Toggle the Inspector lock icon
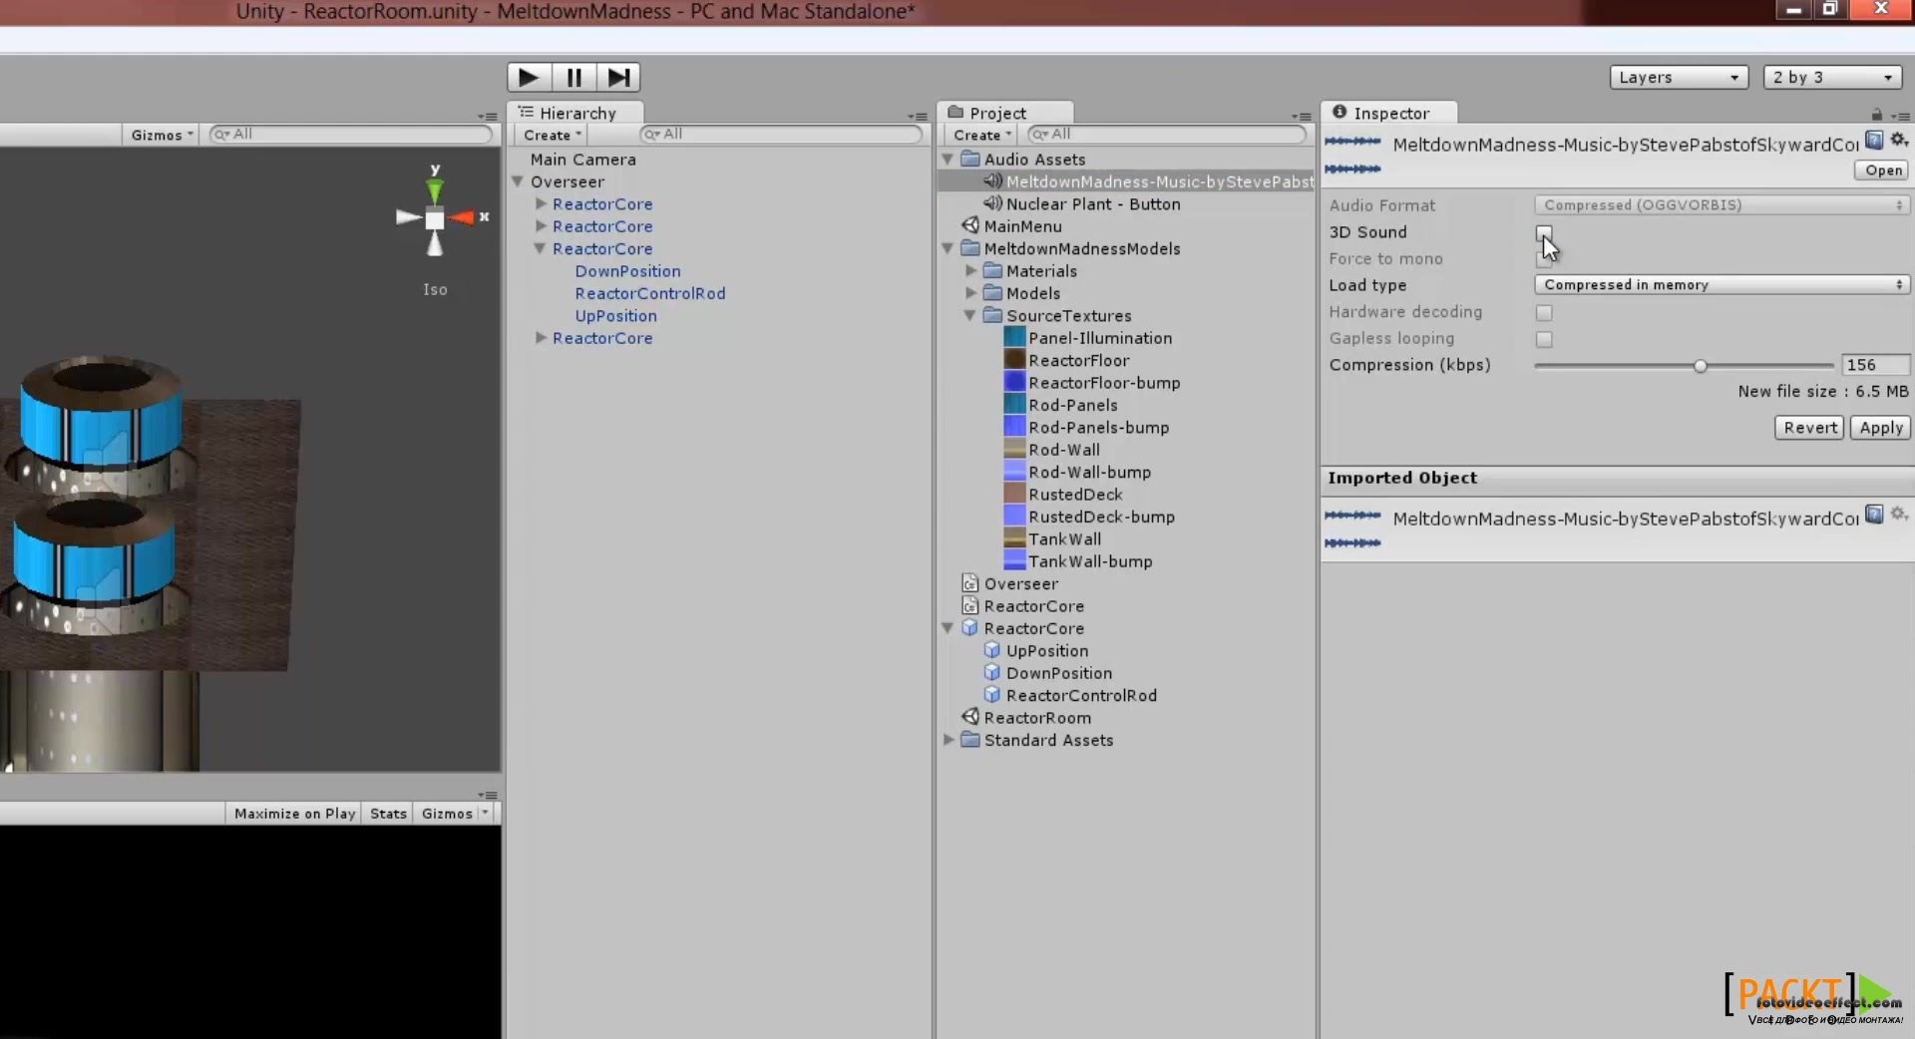This screenshot has width=1915, height=1039. pyautogui.click(x=1877, y=116)
